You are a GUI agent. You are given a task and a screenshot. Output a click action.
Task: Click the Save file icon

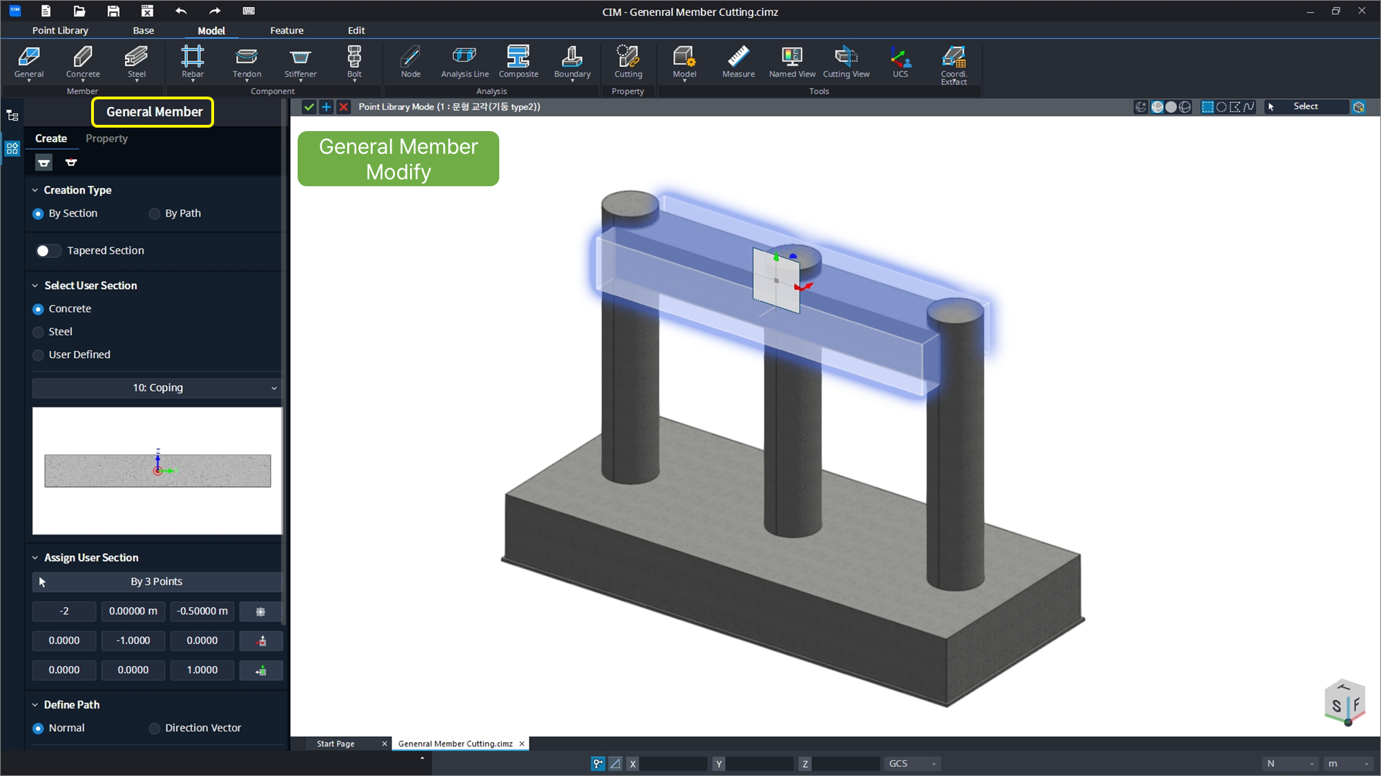113,11
